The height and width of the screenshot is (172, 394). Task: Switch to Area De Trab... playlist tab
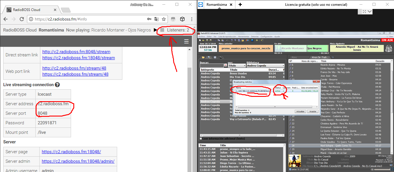pos(319,57)
